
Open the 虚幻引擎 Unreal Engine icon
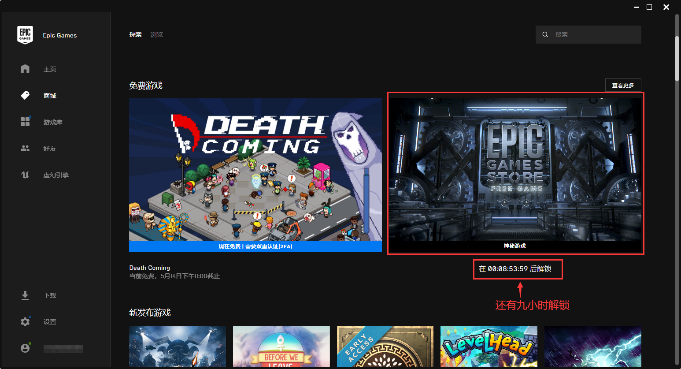coord(25,175)
